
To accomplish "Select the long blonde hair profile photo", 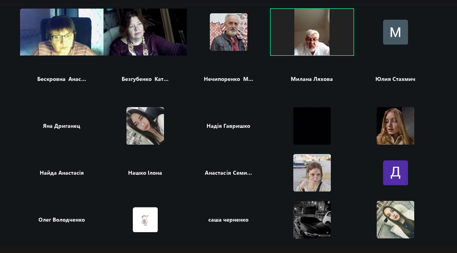I will coord(395,126).
